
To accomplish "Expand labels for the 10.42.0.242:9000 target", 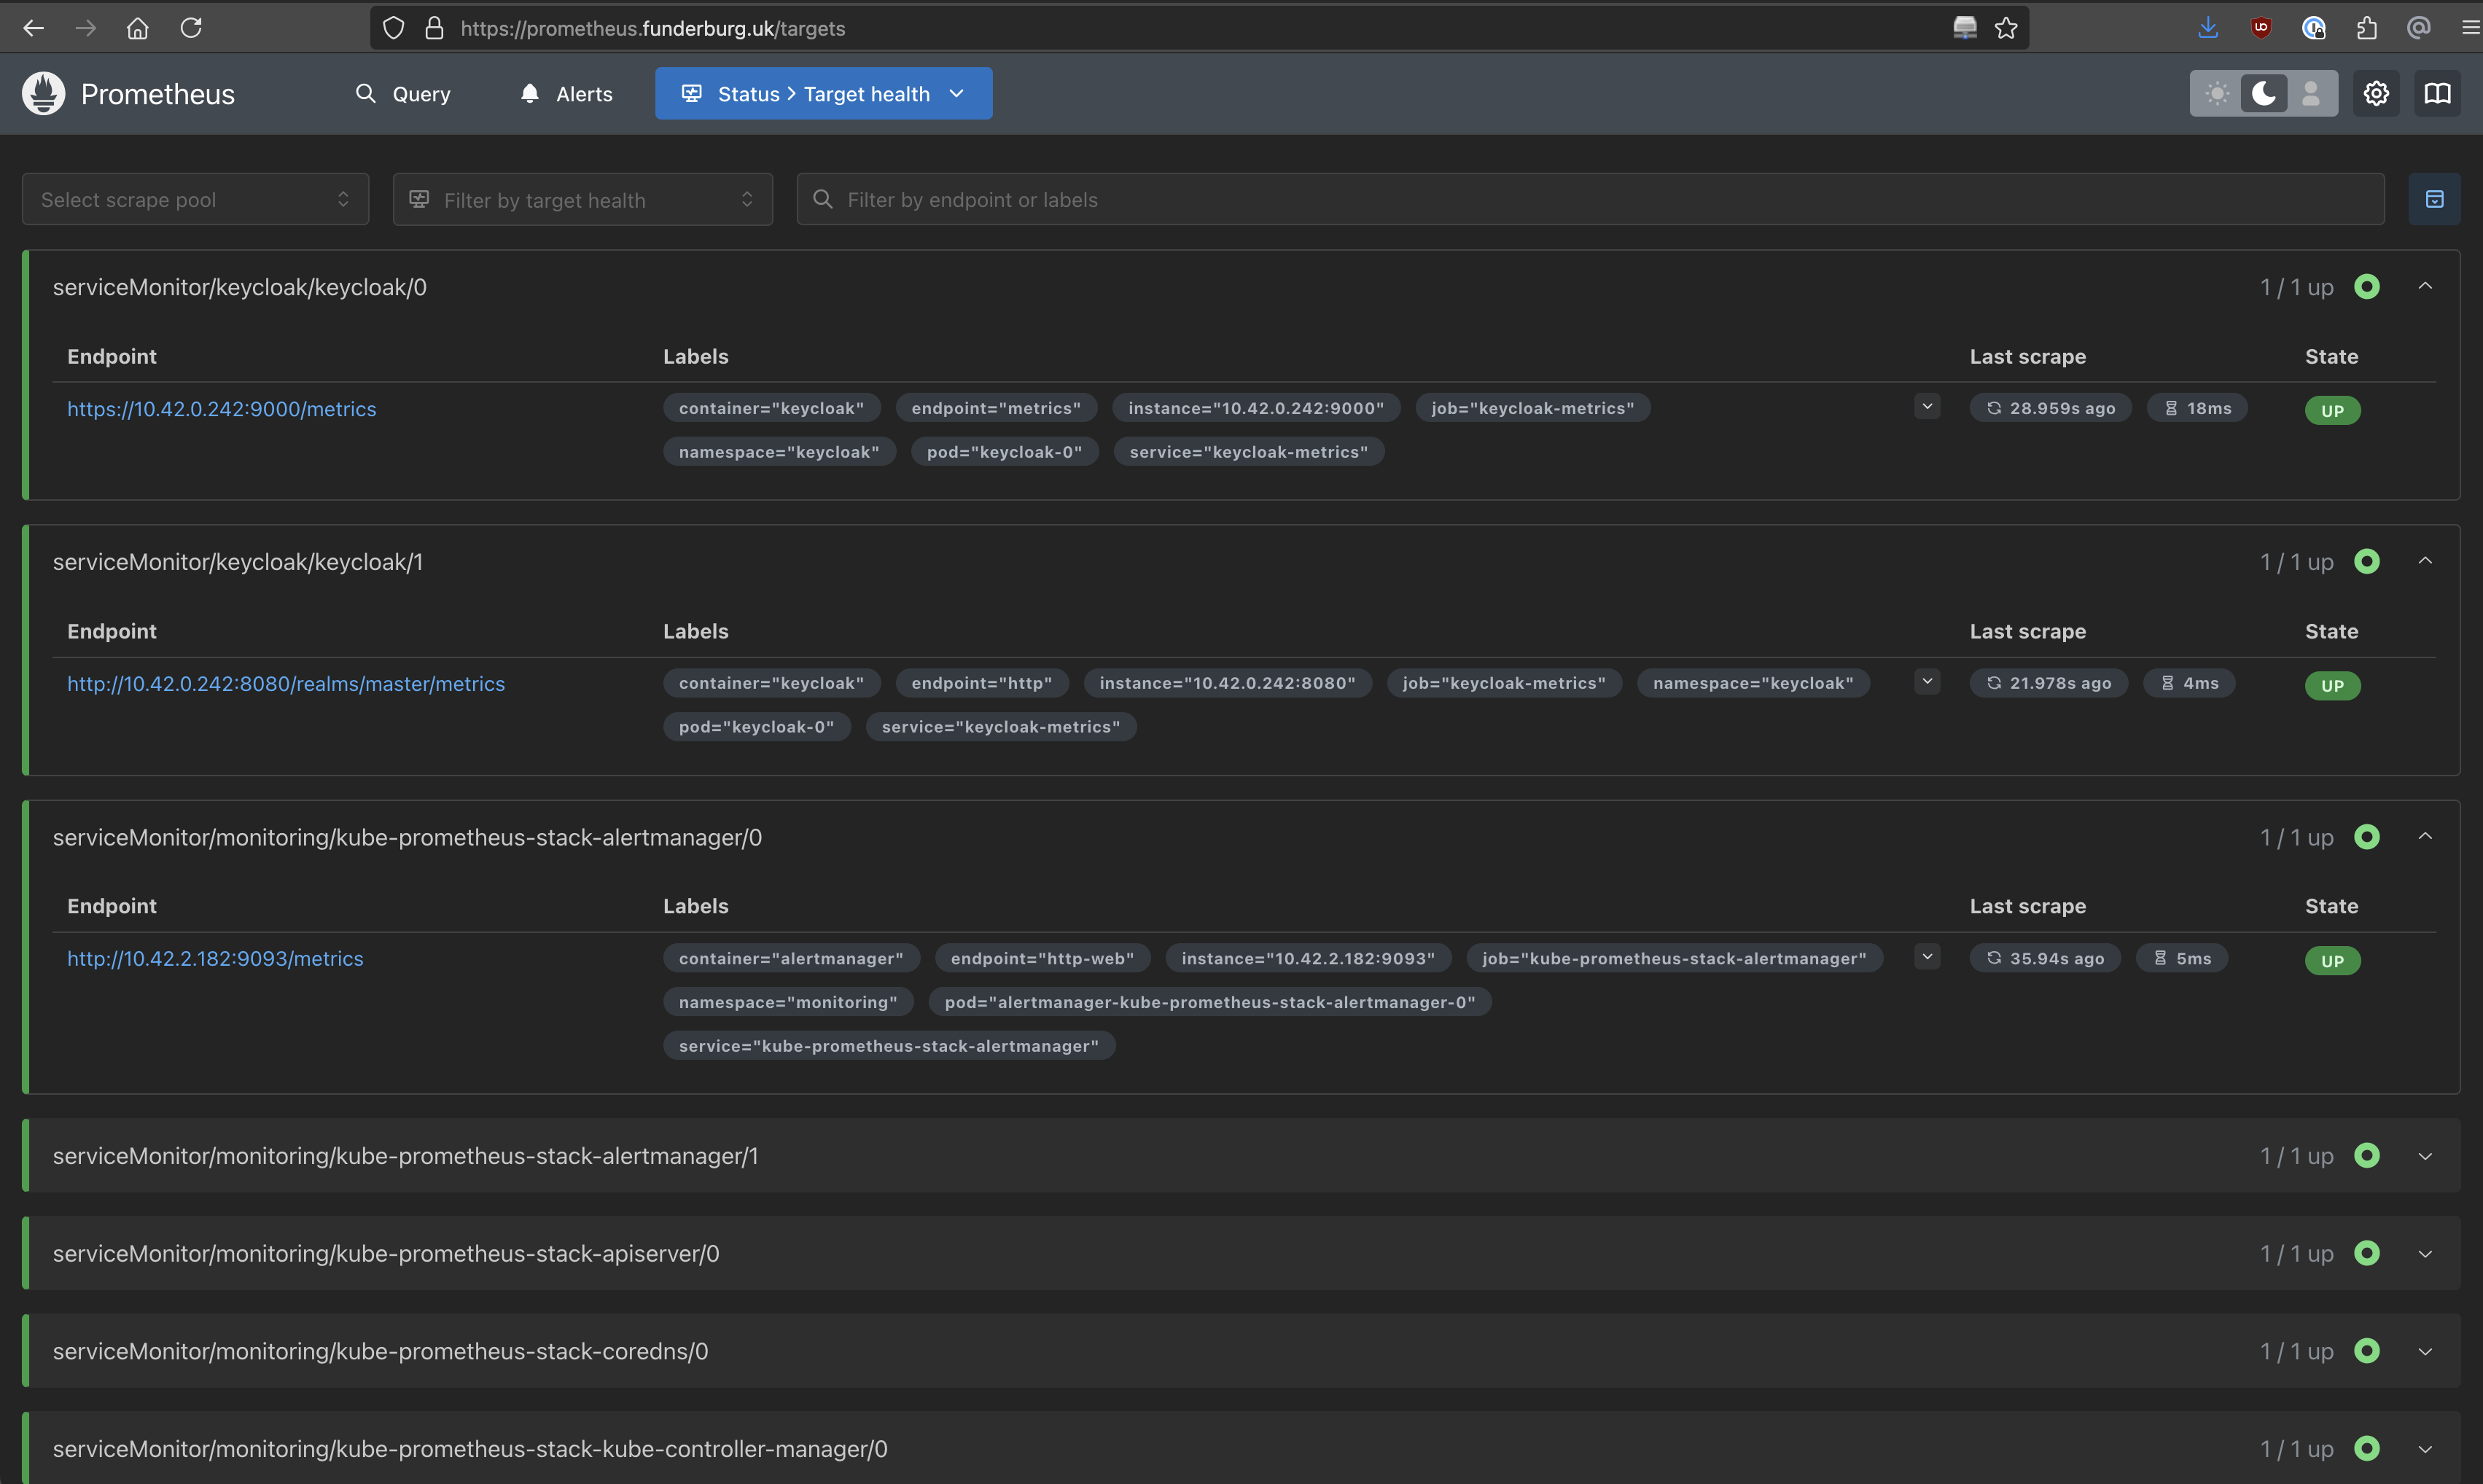I will click(x=1927, y=407).
